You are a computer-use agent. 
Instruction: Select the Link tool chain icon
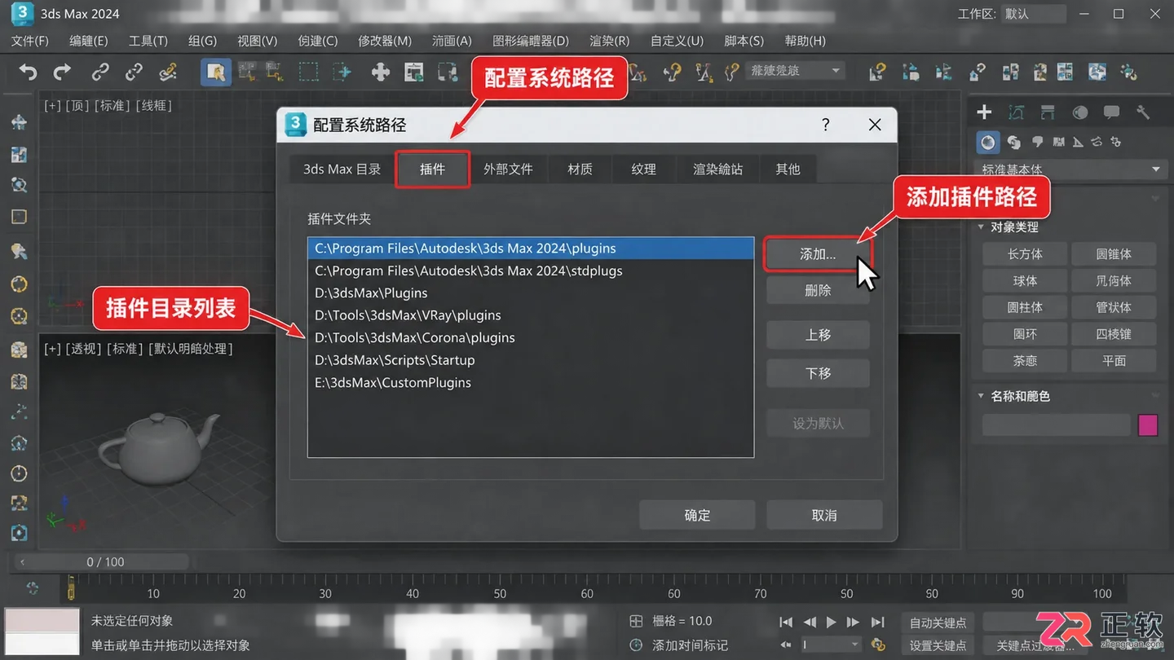click(99, 73)
